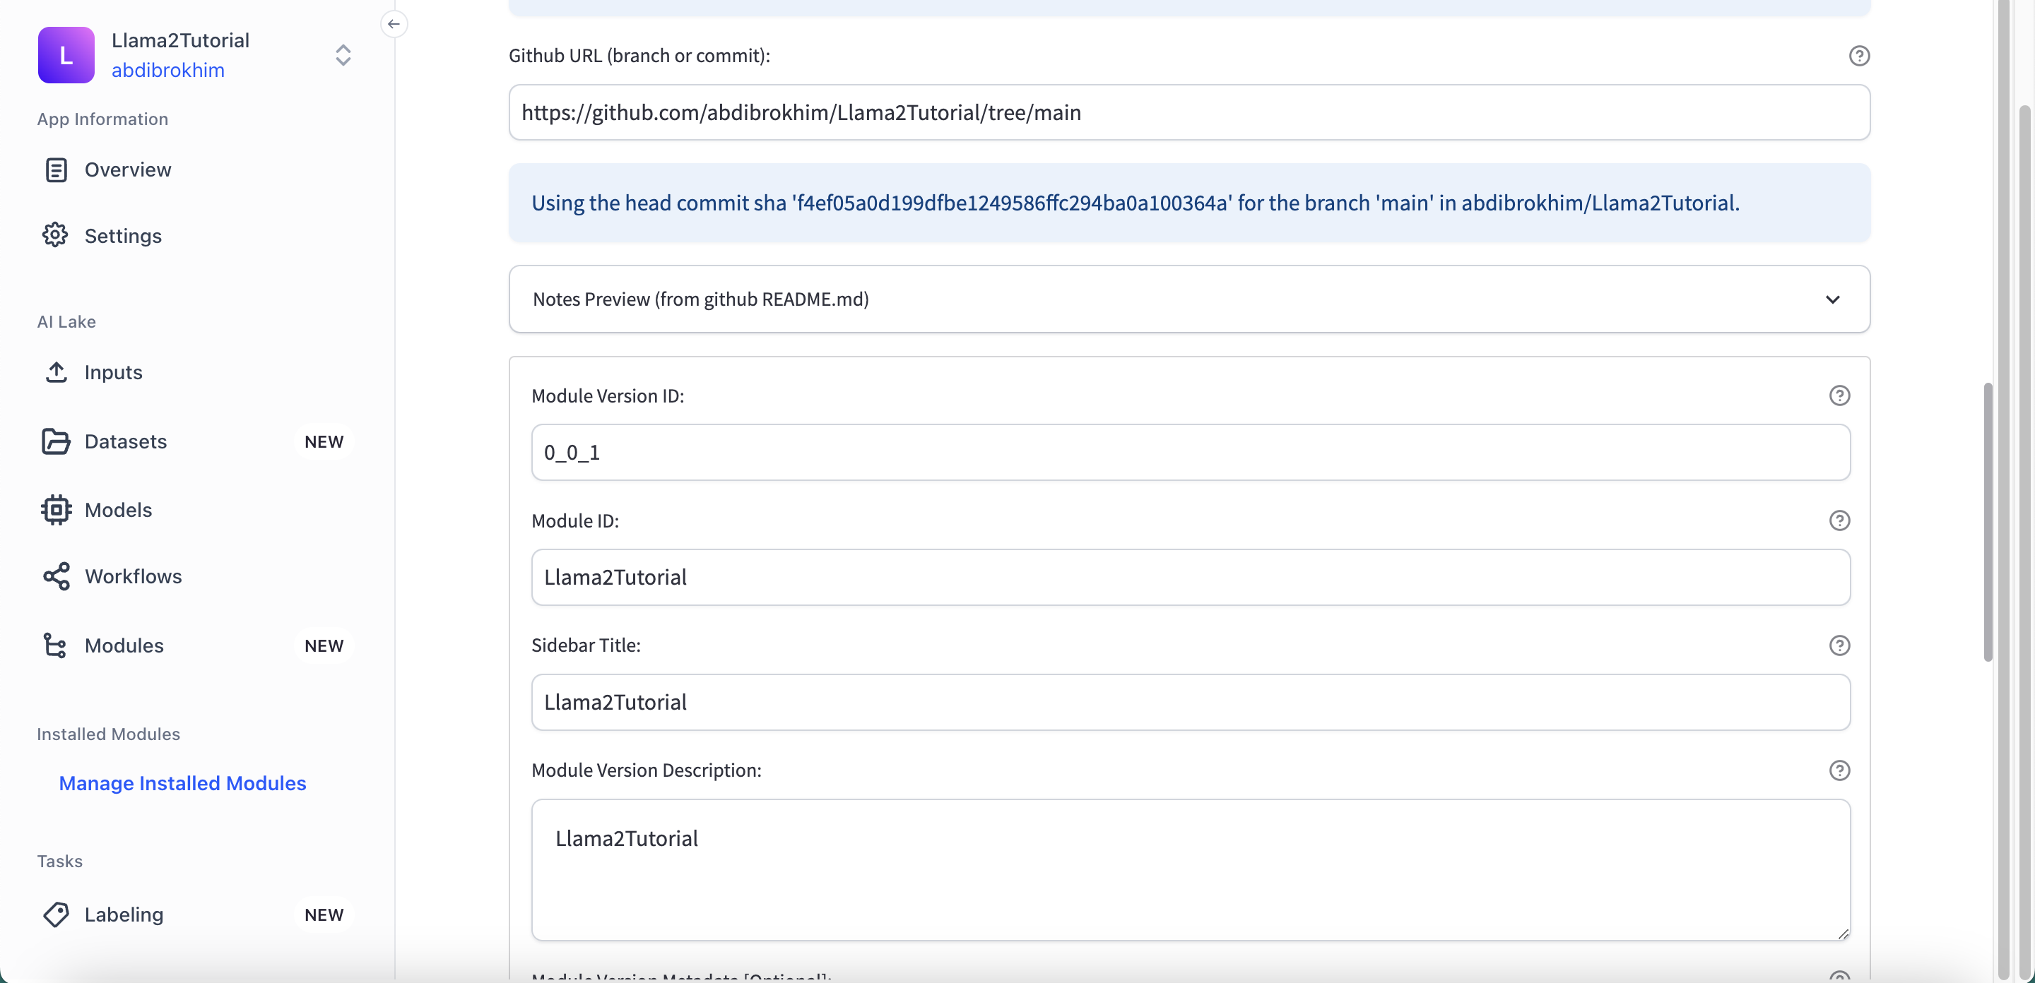Click the main form vertical scrollbar
The width and height of the screenshot is (2035, 983).
1988,521
